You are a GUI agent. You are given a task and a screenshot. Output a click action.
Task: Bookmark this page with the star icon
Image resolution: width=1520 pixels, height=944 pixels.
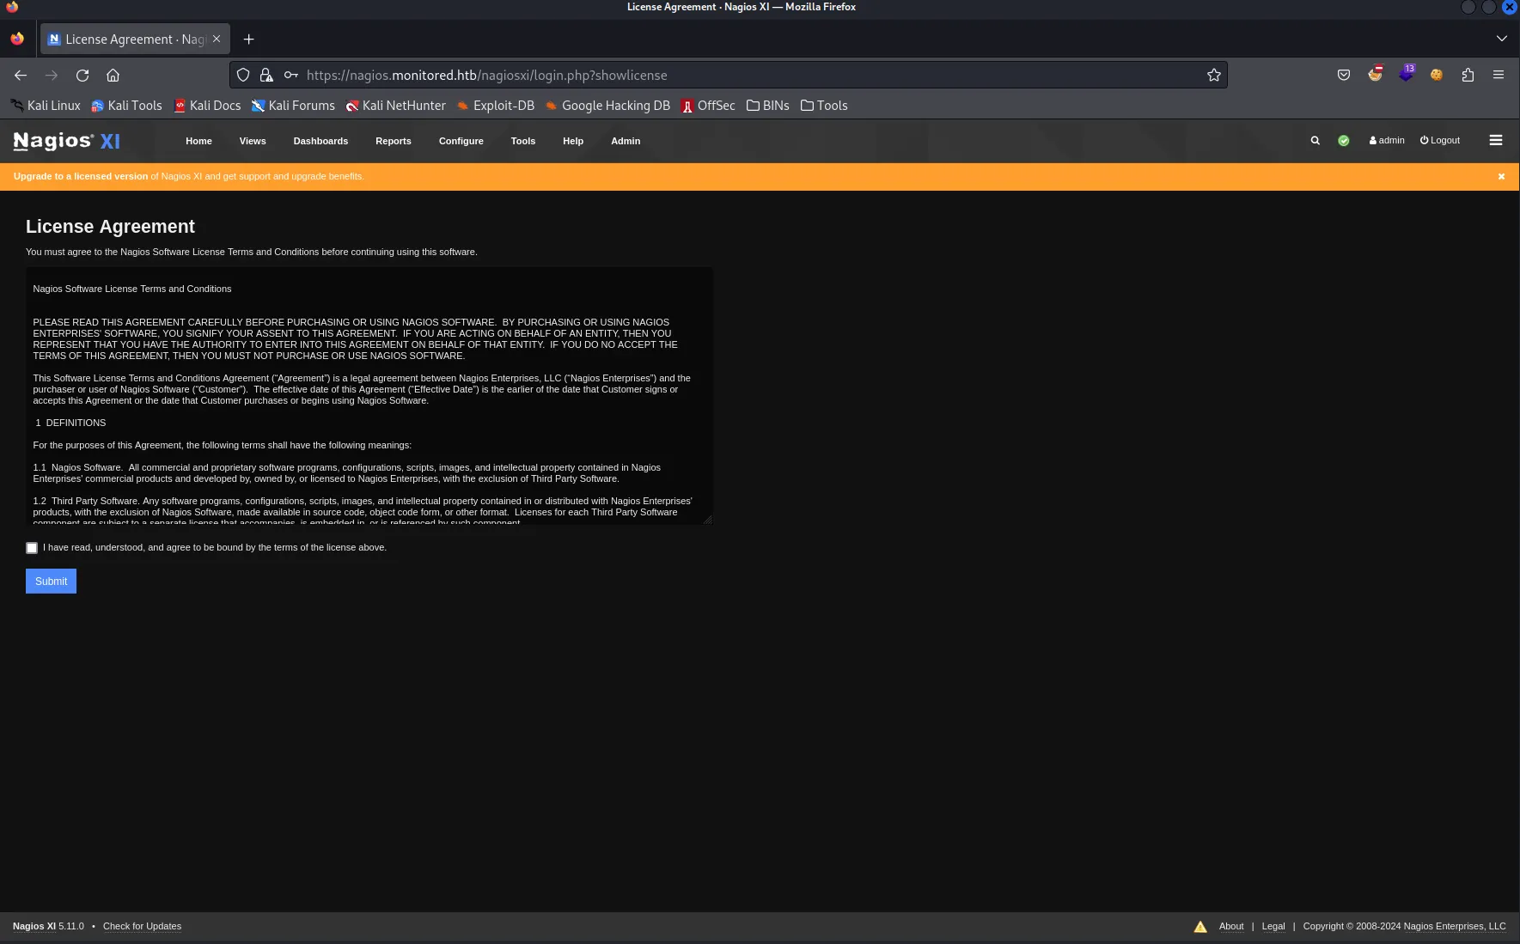point(1213,76)
